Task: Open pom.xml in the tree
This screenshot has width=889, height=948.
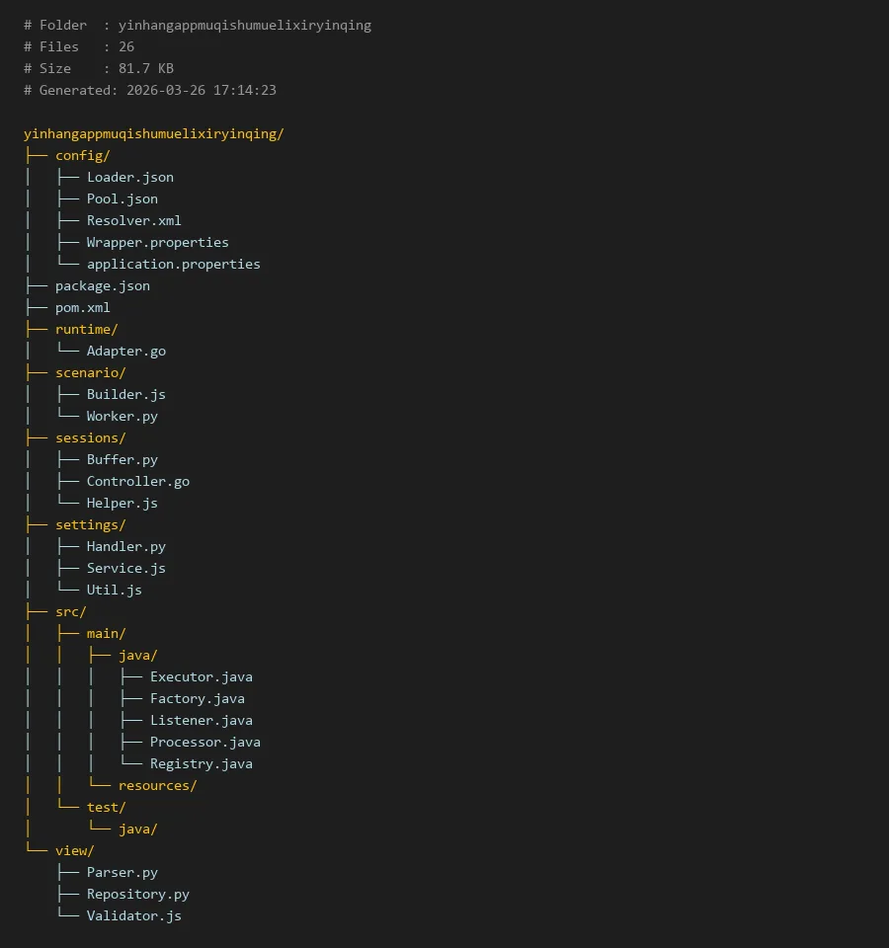Action: 82,307
